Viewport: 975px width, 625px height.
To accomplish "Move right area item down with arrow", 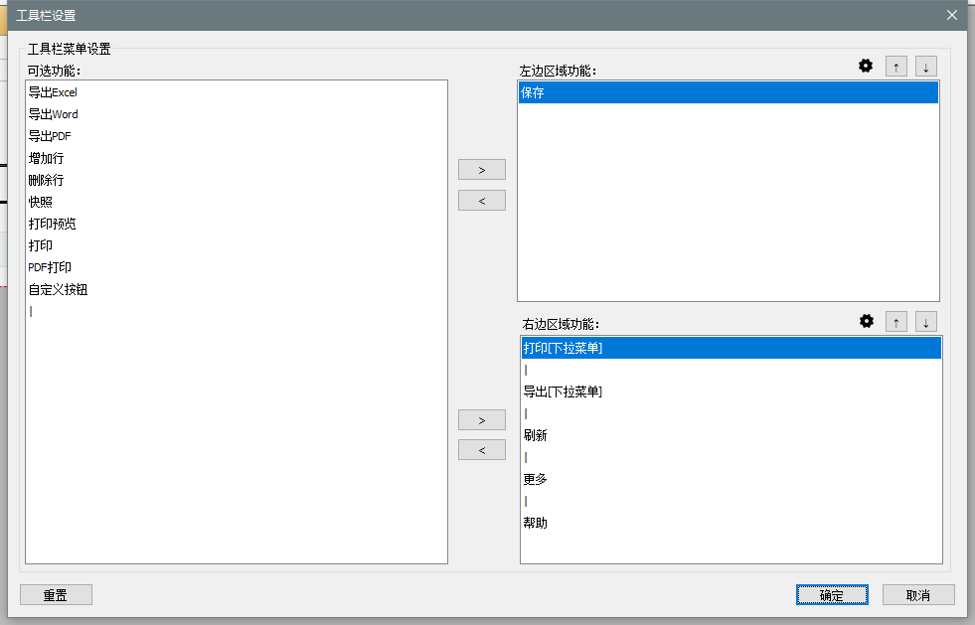I will point(926,322).
